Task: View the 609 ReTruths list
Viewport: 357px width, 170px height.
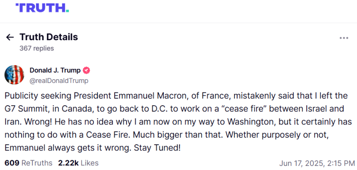Action: pos(29,163)
